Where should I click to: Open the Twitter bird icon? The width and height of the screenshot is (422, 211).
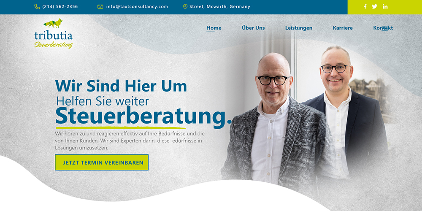click(x=375, y=7)
